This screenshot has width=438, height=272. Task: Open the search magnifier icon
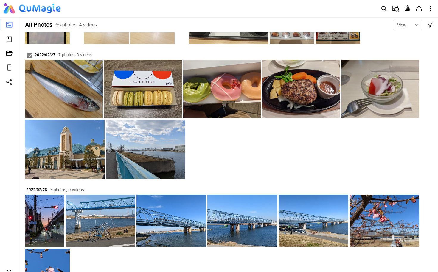(x=384, y=9)
